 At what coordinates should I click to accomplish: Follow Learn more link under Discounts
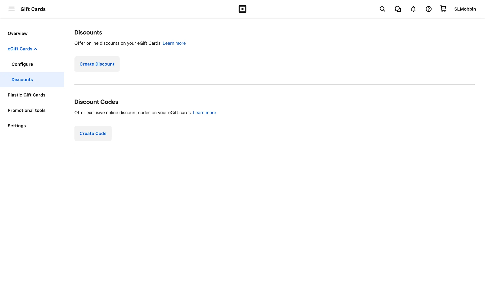[174, 43]
